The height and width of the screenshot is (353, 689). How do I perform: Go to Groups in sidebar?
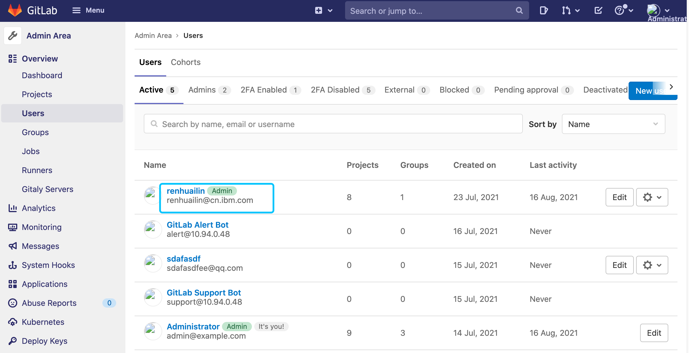click(x=35, y=132)
